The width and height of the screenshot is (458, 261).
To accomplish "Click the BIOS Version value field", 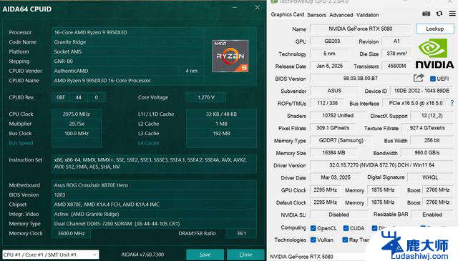I will (x=361, y=78).
